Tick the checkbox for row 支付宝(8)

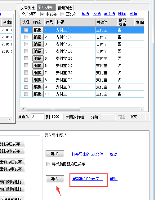[x=26, y=37]
